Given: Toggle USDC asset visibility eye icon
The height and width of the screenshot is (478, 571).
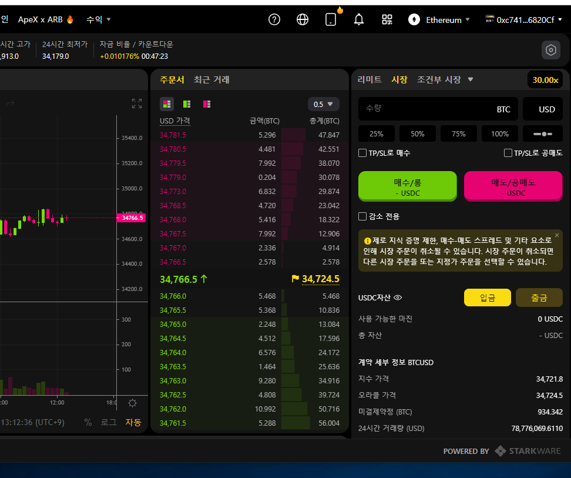Looking at the screenshot, I should point(398,298).
